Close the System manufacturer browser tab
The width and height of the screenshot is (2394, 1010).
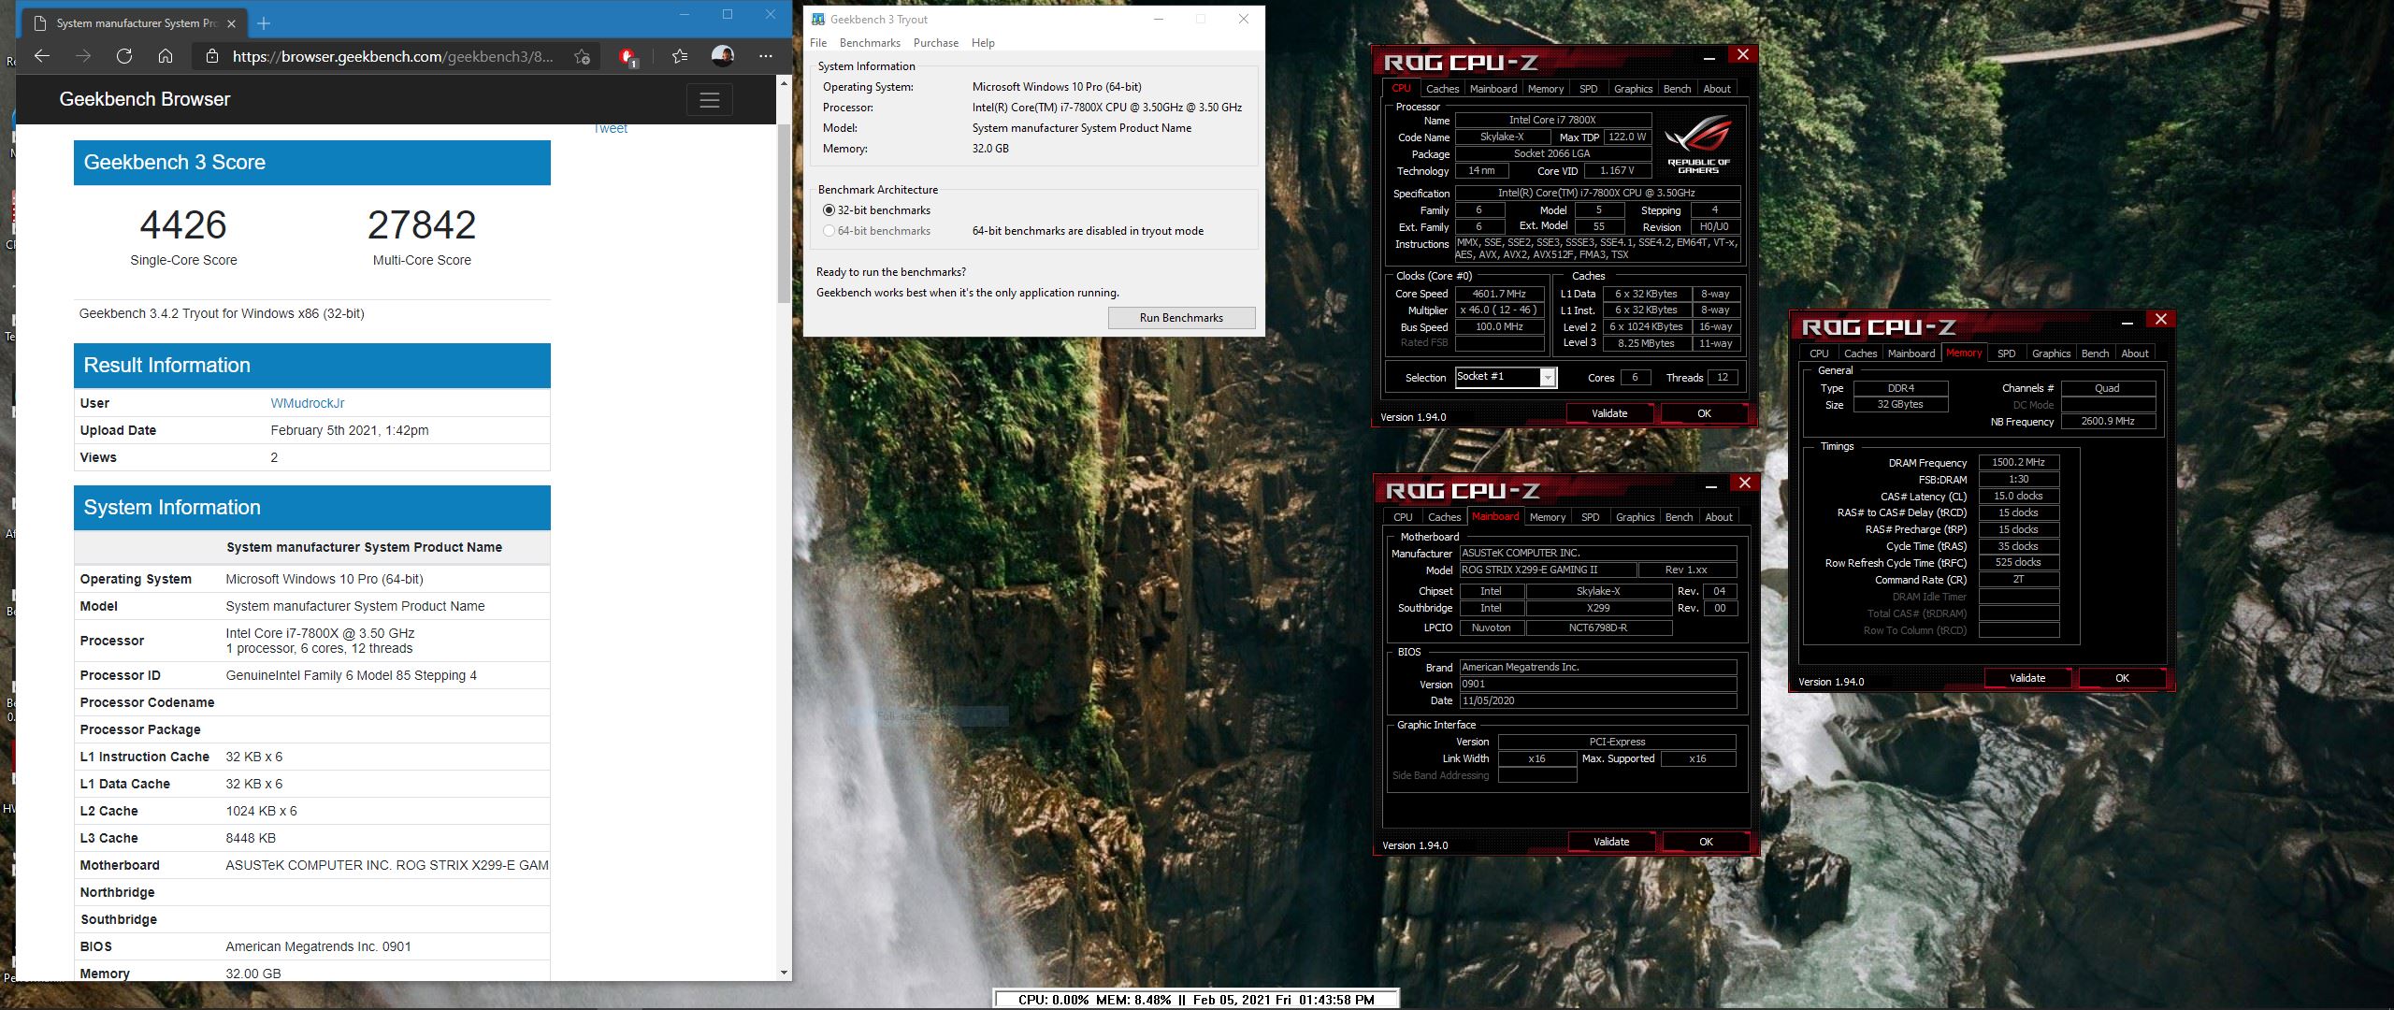coord(232,22)
